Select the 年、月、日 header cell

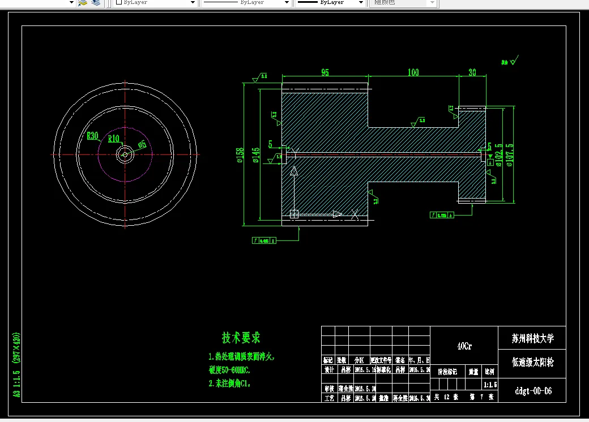pyautogui.click(x=419, y=360)
